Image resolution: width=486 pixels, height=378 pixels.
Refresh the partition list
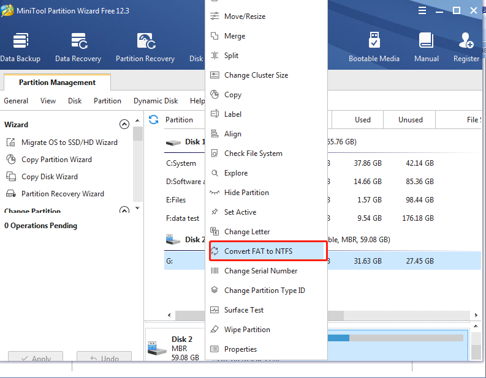(153, 119)
